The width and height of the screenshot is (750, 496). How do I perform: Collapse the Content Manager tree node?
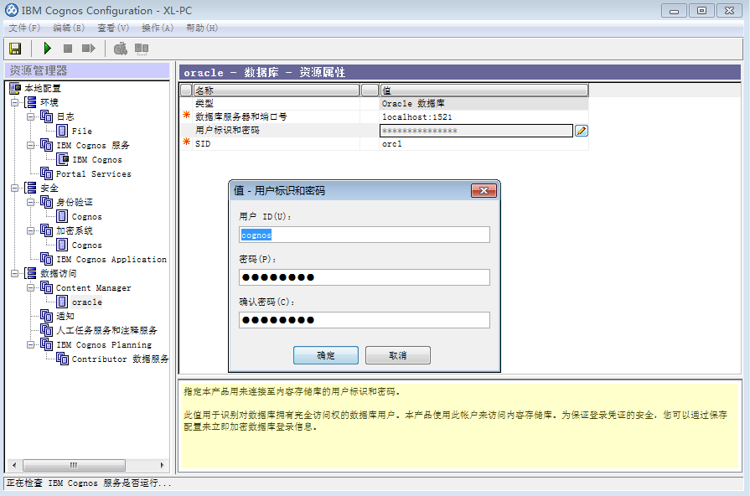tap(31, 288)
